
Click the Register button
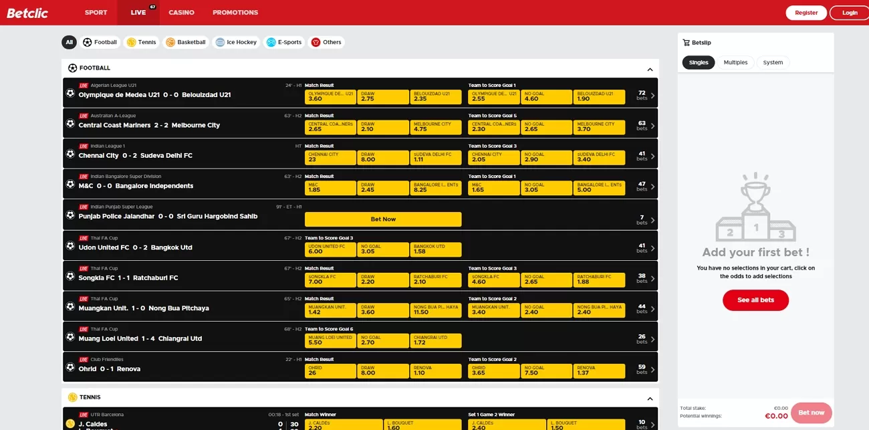click(806, 13)
